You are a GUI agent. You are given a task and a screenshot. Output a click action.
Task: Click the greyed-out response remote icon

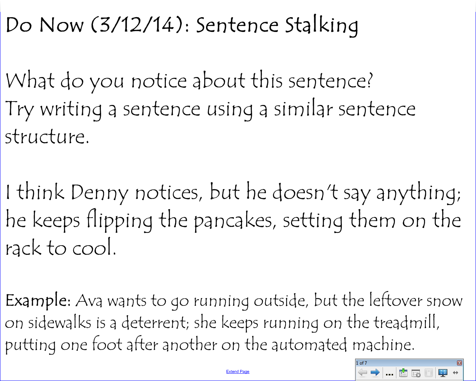click(428, 372)
